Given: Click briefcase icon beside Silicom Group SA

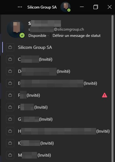Looking at the screenshot, I should click(x=10, y=47).
